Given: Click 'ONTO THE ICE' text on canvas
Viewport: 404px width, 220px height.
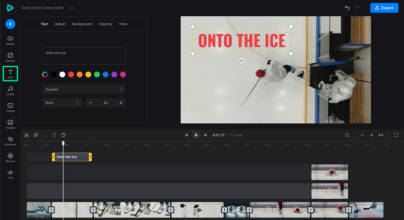Looking at the screenshot, I should tap(242, 40).
